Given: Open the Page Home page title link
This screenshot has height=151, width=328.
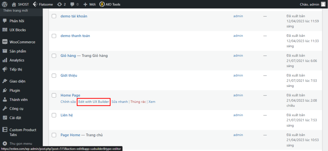Looking at the screenshot, I should [70, 135].
